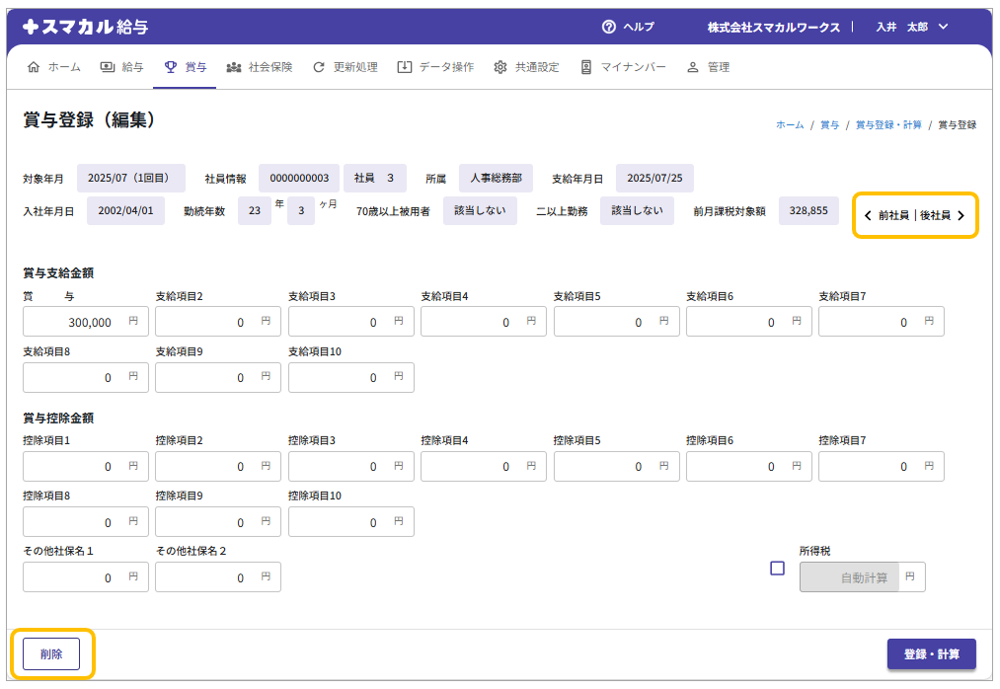Expand the user menu chevron beside 入井 太郎
Viewport: 1000px width, 689px height.
943,27
